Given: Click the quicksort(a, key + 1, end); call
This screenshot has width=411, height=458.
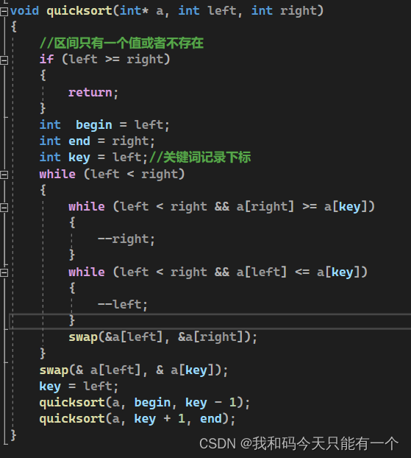Looking at the screenshot, I should [137, 419].
